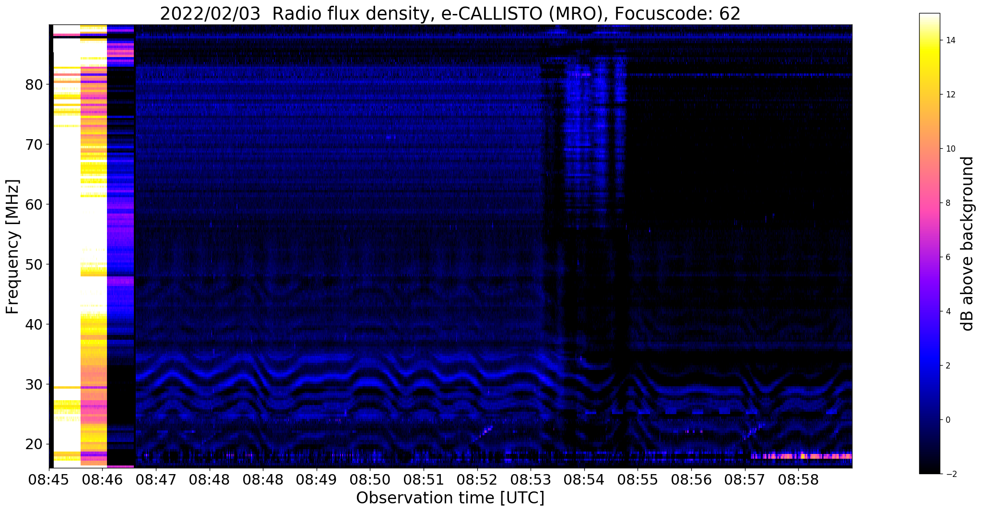Click the 08:46 time tick label

pos(102,480)
